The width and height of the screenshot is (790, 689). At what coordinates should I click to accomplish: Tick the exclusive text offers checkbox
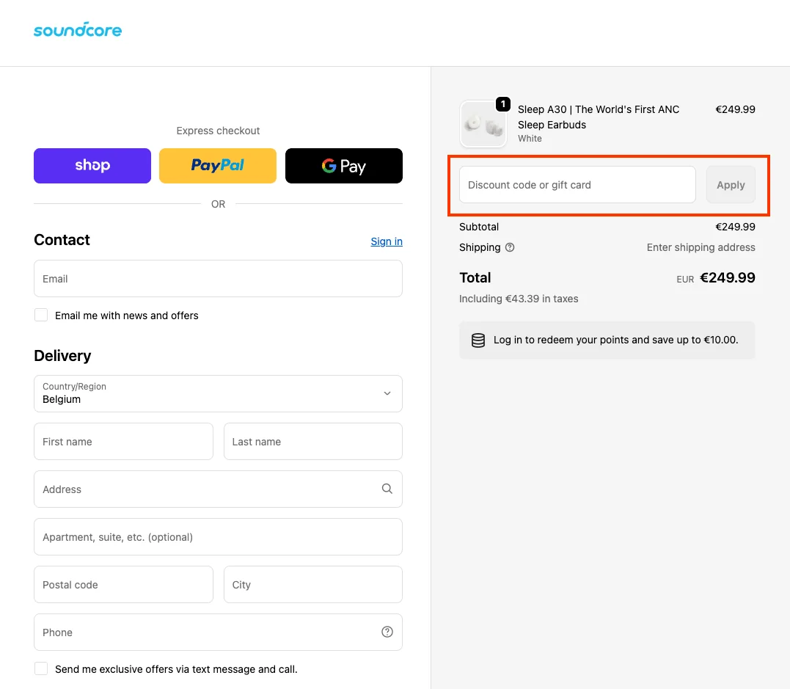pos(41,668)
